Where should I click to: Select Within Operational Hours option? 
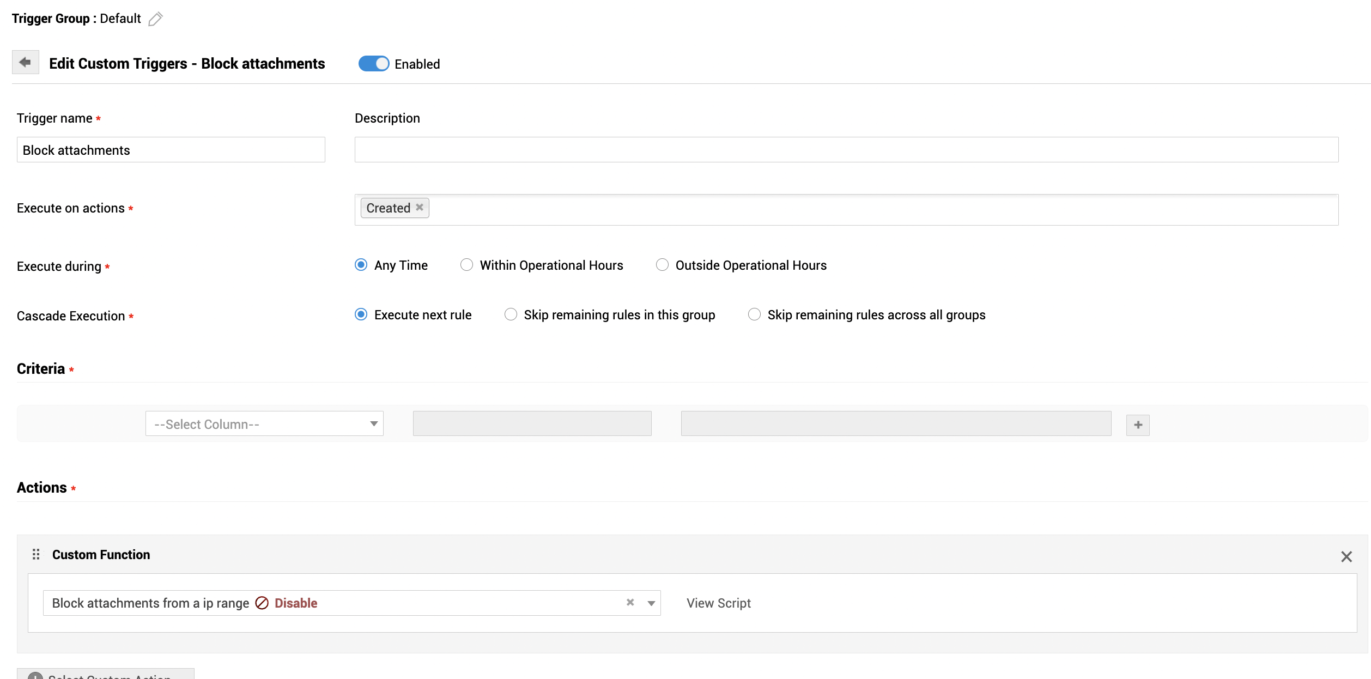tap(467, 265)
